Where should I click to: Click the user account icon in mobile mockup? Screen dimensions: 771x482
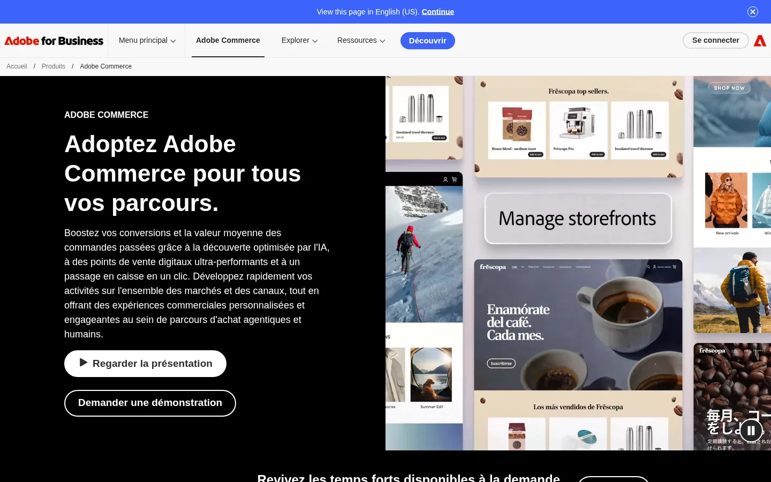445,179
